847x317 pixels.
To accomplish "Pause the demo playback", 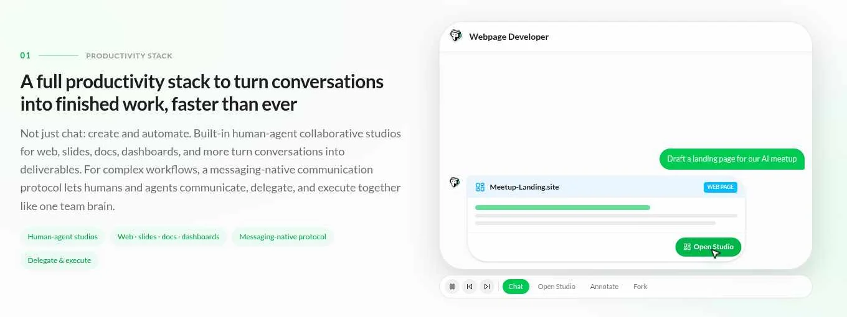I will point(452,287).
